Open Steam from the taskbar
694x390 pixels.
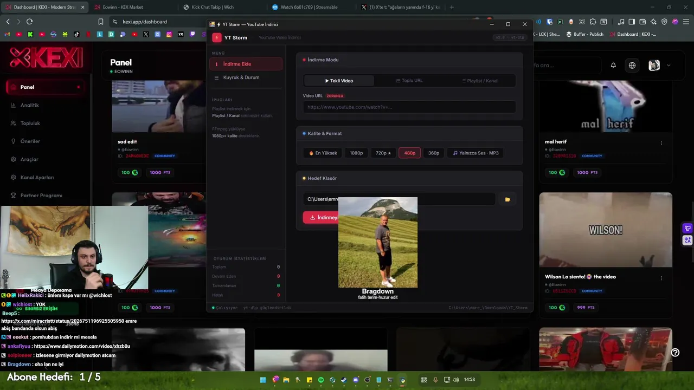click(x=344, y=380)
